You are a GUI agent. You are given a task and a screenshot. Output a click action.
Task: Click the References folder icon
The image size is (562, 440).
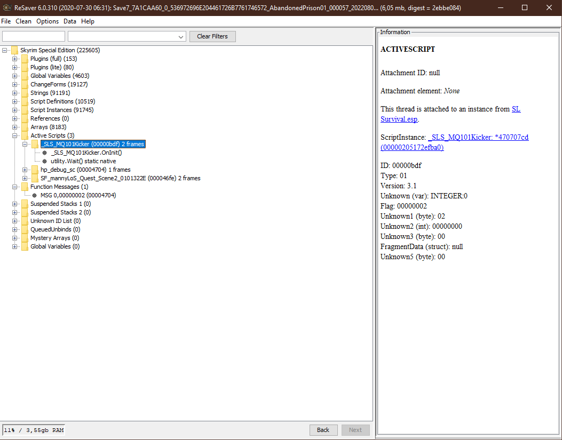pos(25,118)
